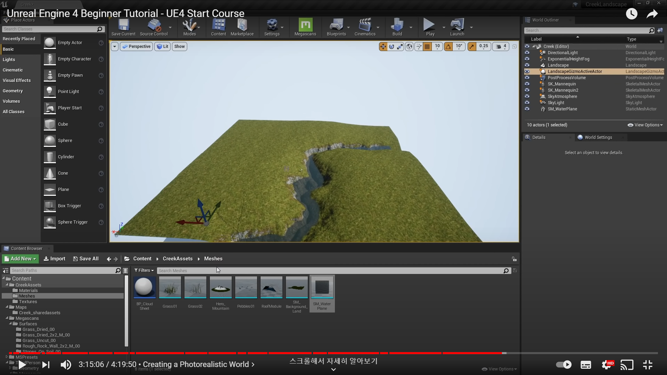Collapse the Megascans folder tree node
Viewport: 667px width, 375px height.
[7, 318]
